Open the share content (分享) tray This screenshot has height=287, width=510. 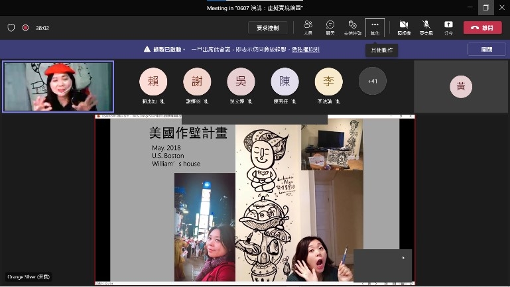[x=448, y=27]
